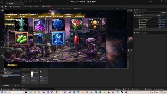
Task: Switch to the Правительственный сектор tab
Action: click(27, 15)
